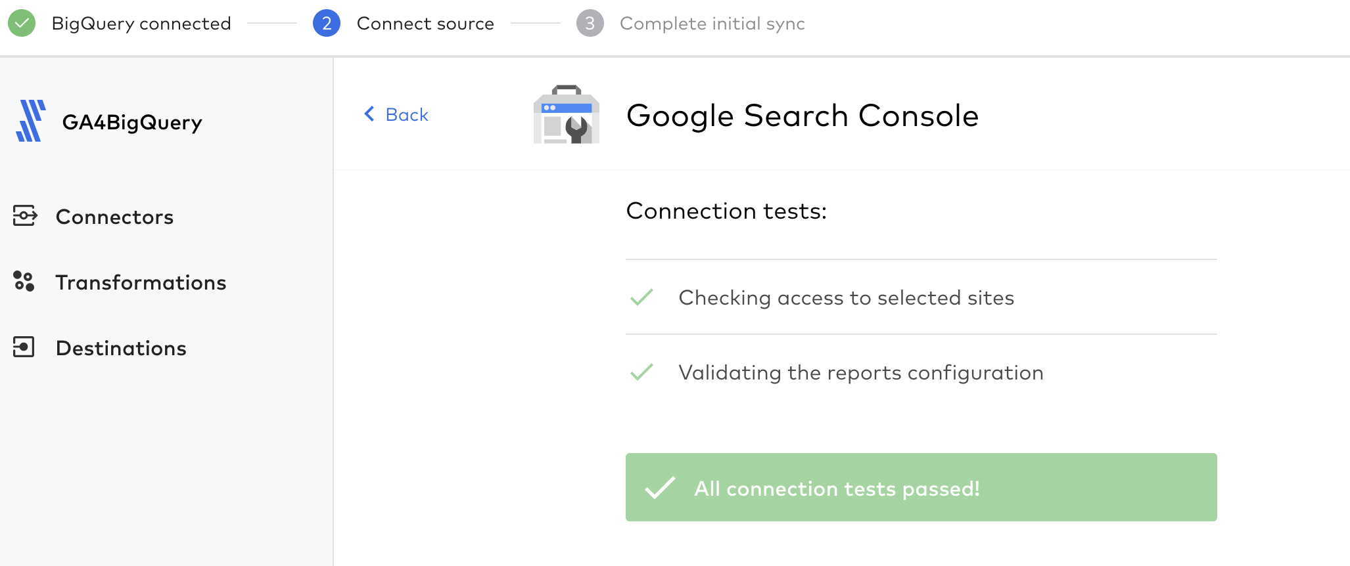The image size is (1350, 566).
Task: Click the Connectors sidebar icon
Action: (25, 215)
